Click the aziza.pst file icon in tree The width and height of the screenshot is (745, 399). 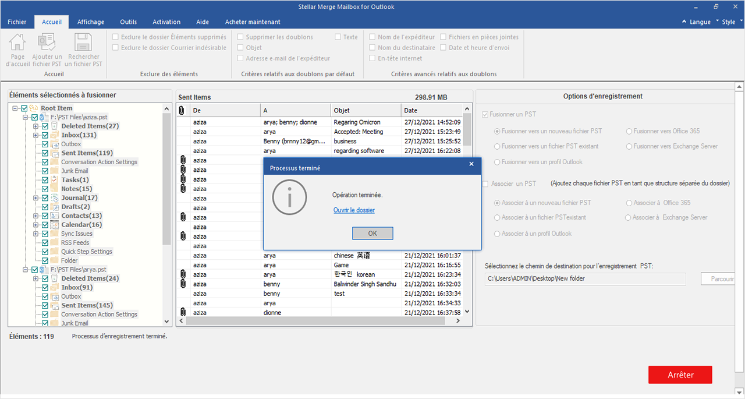tap(44, 117)
